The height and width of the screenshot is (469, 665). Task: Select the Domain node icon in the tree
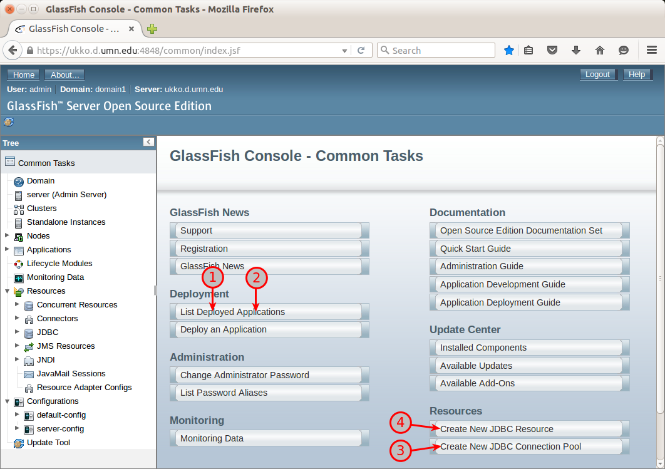18,181
